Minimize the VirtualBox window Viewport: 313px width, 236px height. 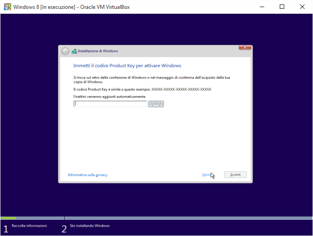coord(262,7)
